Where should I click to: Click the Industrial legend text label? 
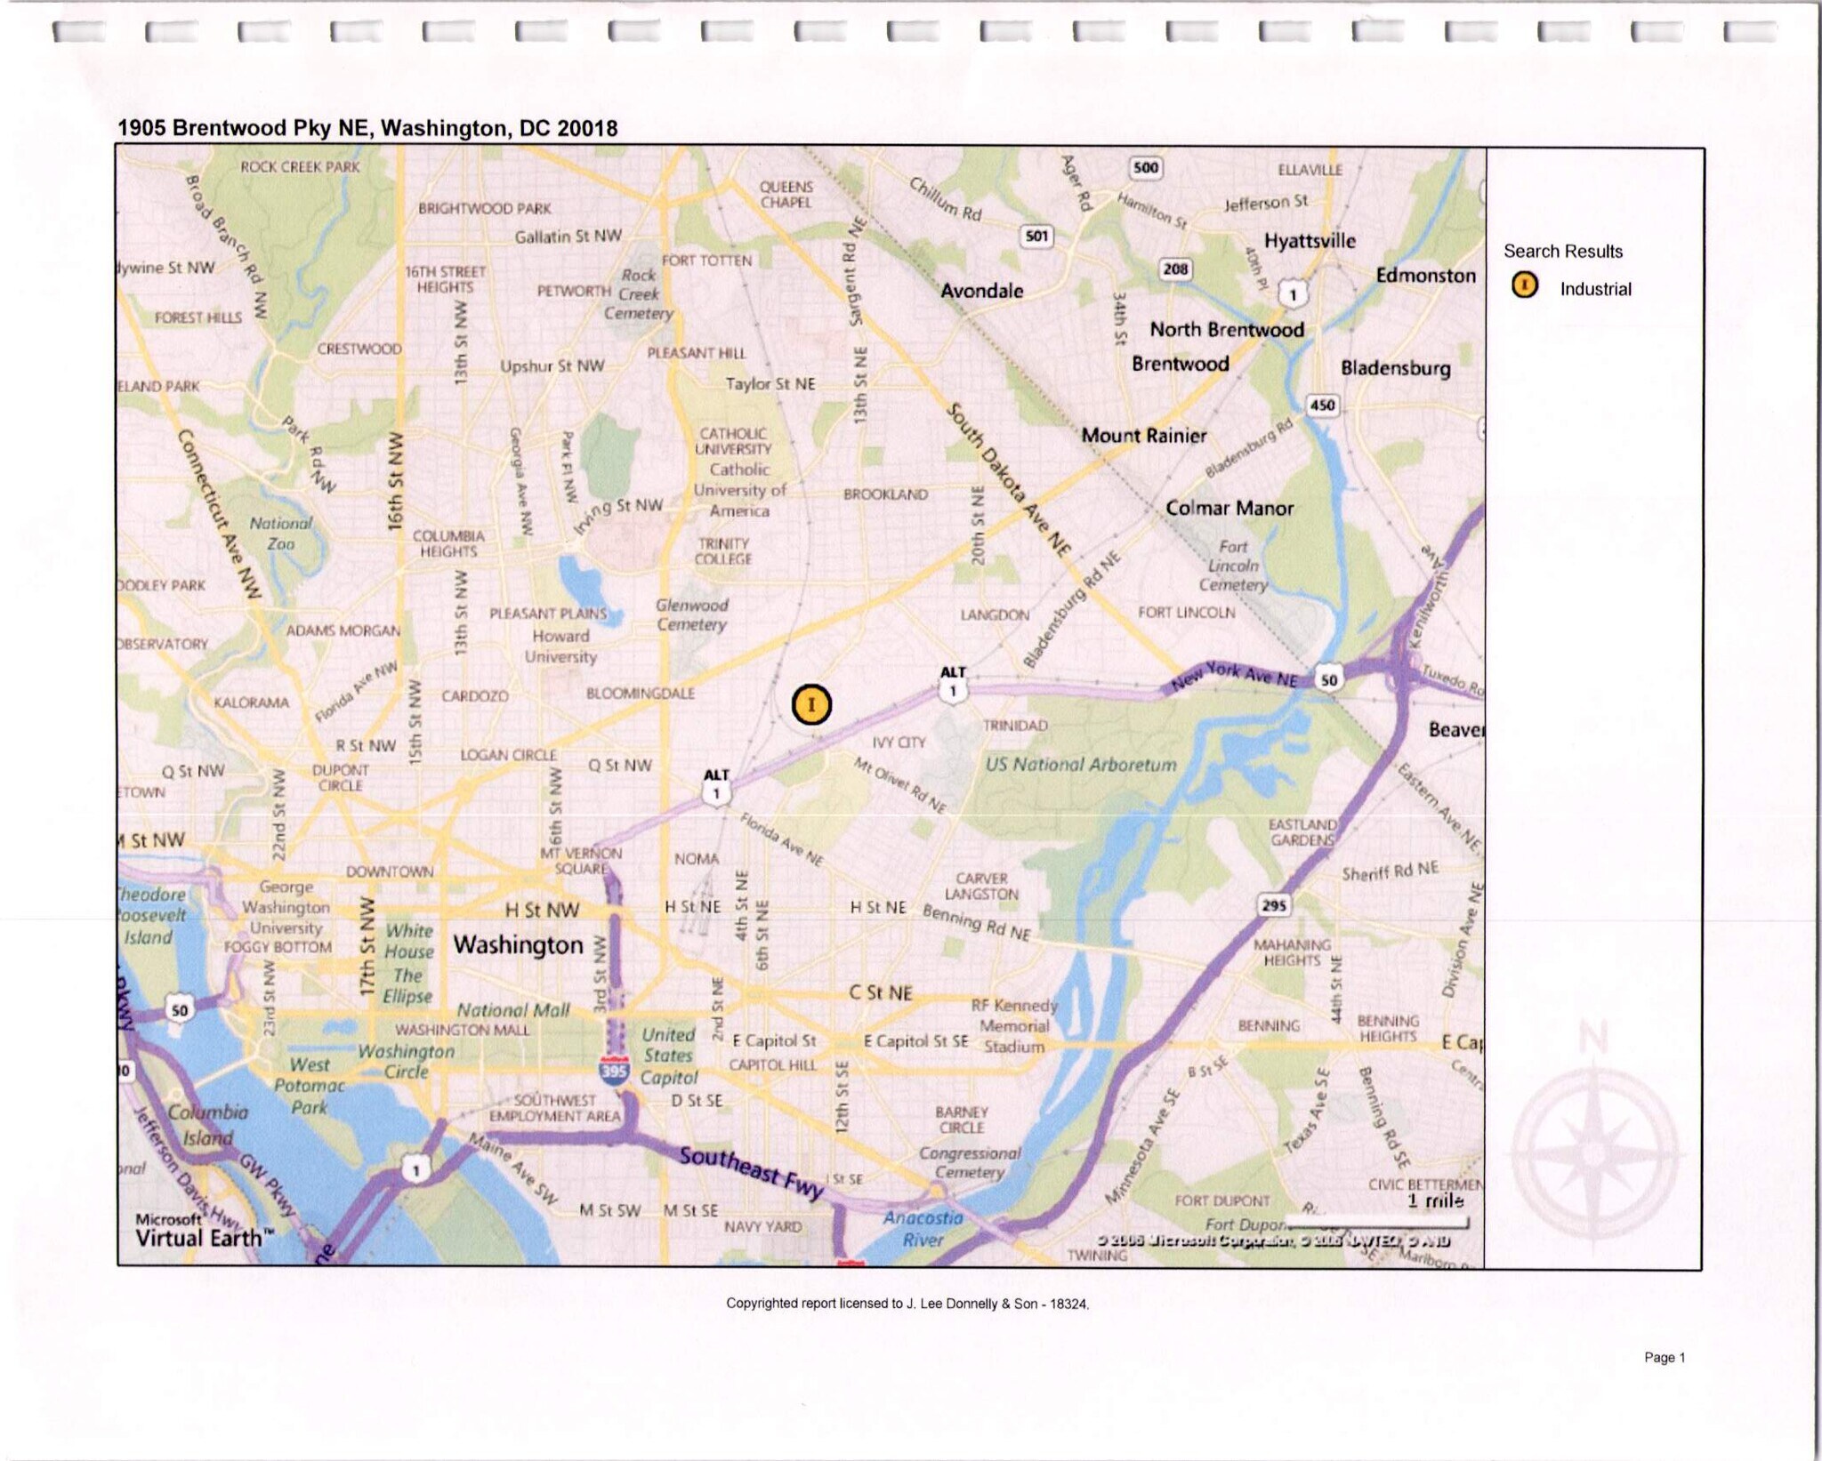(1595, 289)
